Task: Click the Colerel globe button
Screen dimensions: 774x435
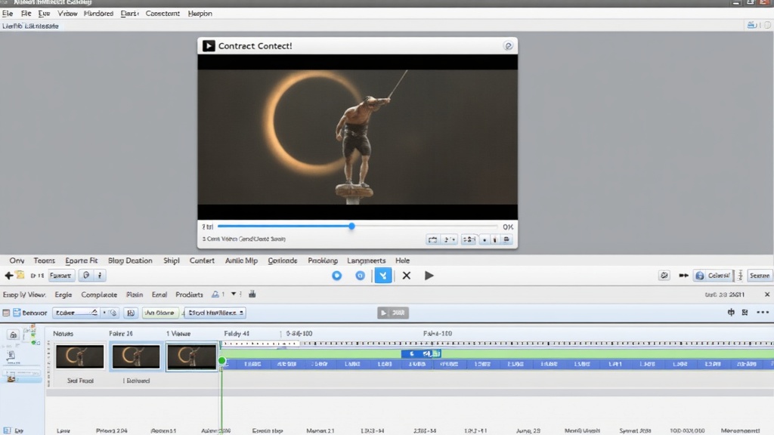Action: (713, 276)
